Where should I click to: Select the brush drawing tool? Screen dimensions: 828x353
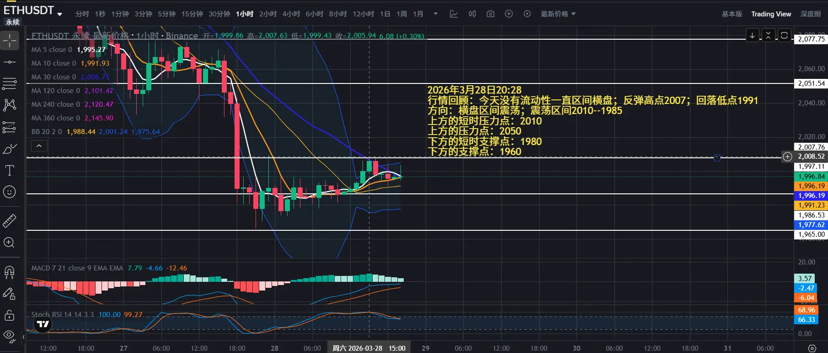point(10,149)
